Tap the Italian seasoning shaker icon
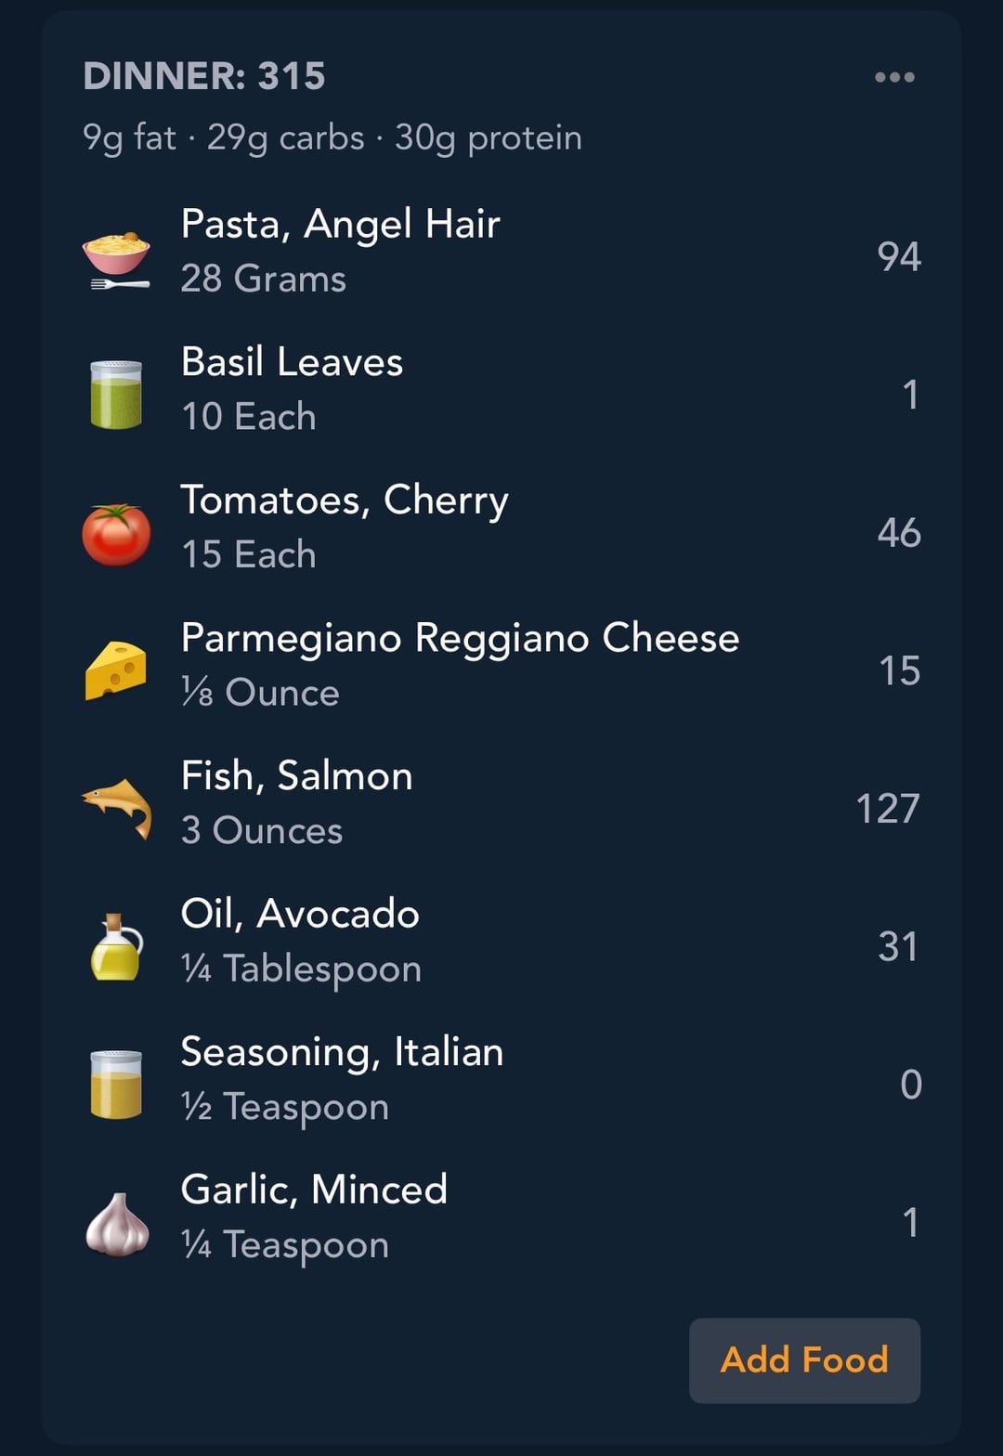This screenshot has height=1456, width=1003. (x=116, y=1084)
